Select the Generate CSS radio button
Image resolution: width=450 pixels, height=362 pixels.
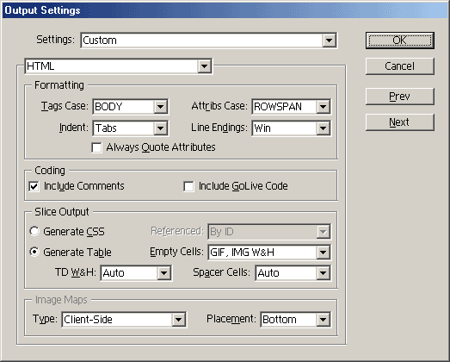coord(34,231)
